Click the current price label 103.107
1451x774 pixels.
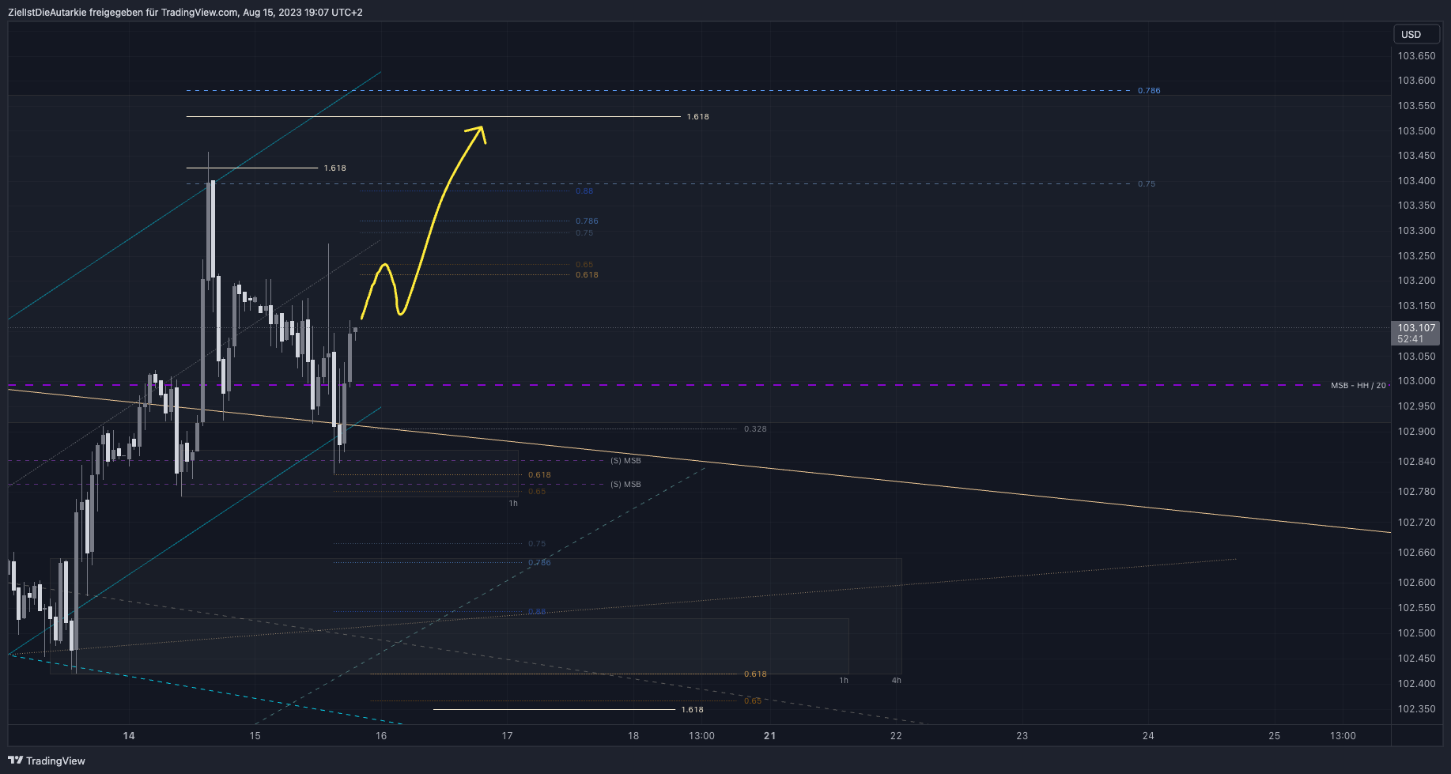(1416, 327)
